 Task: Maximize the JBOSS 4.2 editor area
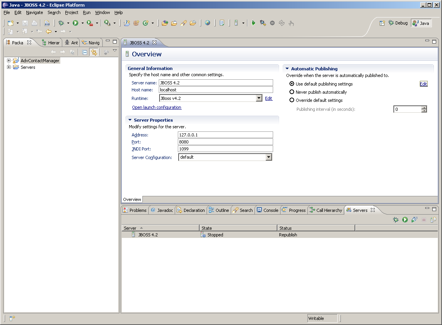point(434,41)
